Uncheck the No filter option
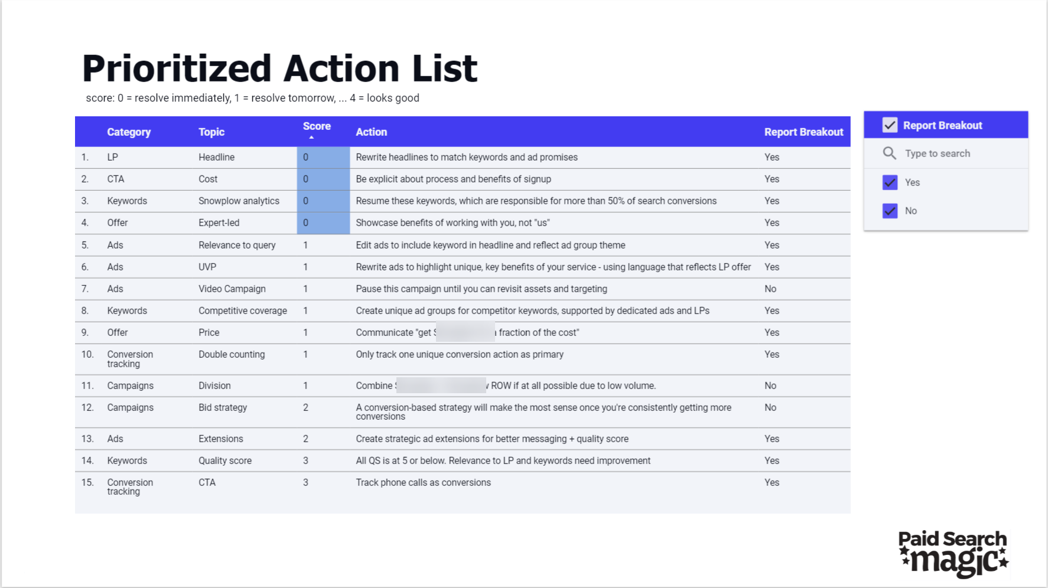The width and height of the screenshot is (1048, 588). (890, 211)
